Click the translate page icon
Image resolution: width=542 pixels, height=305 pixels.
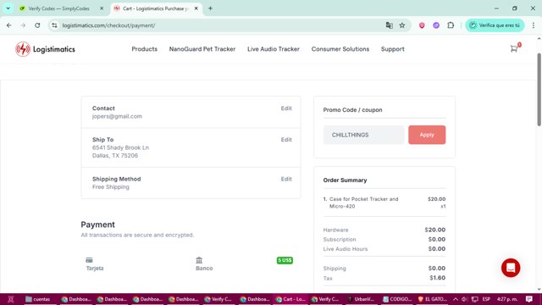pos(390,25)
